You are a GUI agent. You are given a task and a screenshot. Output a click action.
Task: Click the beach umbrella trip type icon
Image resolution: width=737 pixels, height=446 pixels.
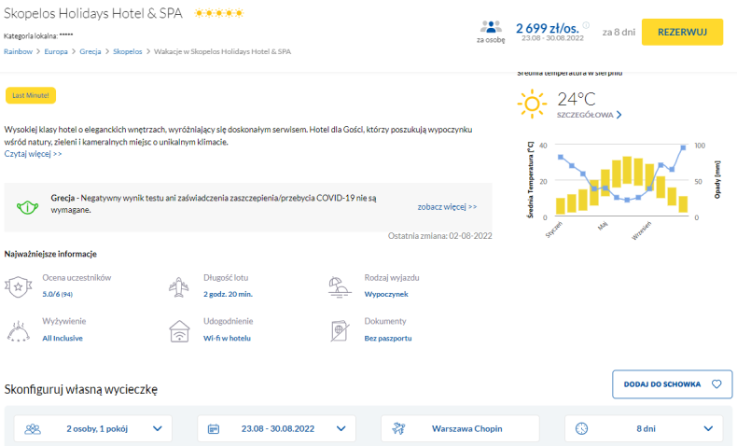(x=340, y=286)
